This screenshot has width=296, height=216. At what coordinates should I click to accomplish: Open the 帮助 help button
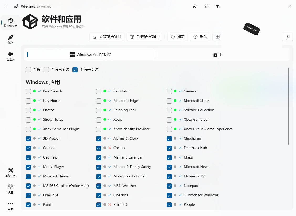(200, 37)
